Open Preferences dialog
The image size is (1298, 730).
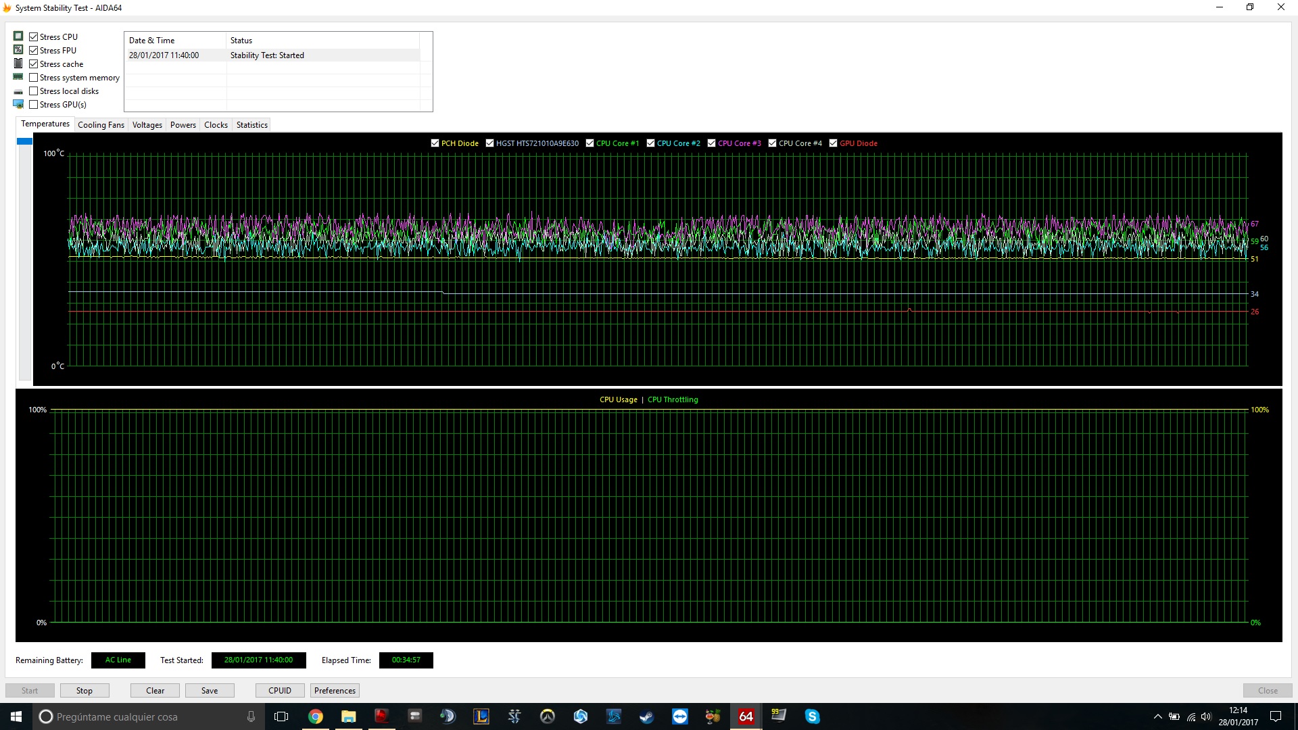335,690
